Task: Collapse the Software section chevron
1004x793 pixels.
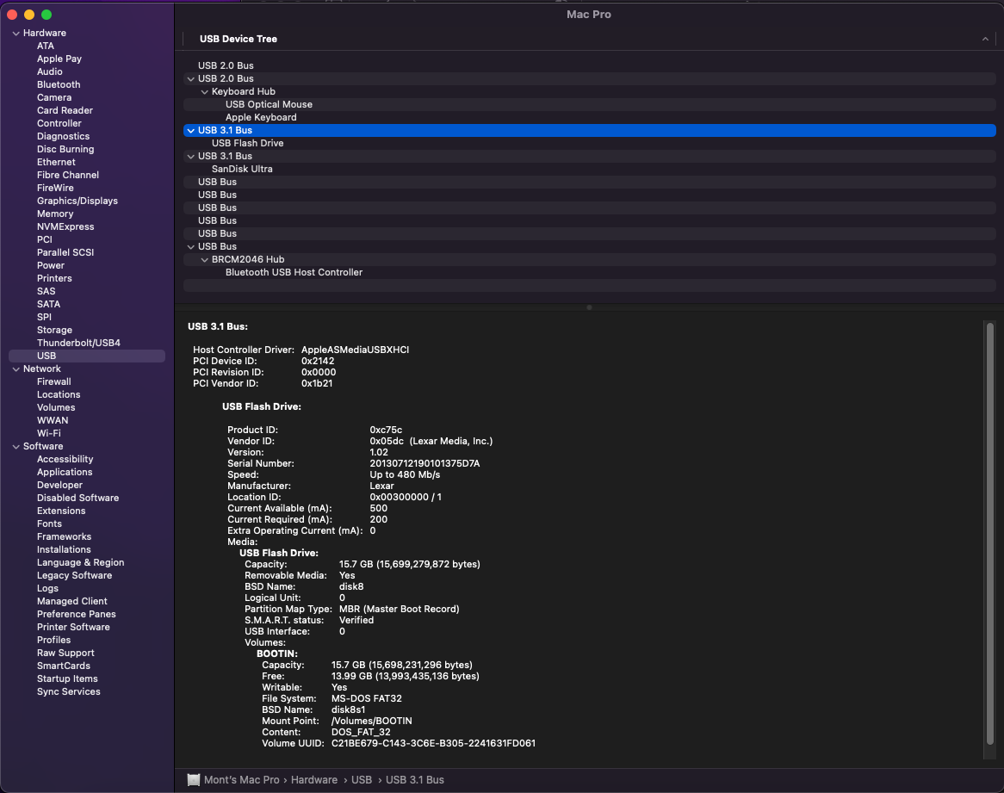Action: 15,447
